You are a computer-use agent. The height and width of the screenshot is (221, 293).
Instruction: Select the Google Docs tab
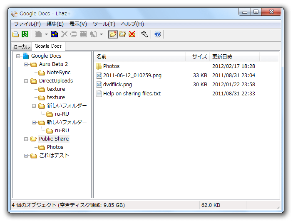(x=48, y=46)
